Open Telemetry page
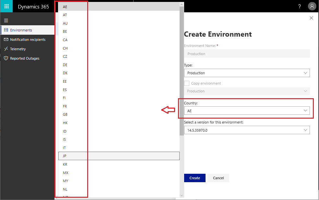 click(28, 49)
